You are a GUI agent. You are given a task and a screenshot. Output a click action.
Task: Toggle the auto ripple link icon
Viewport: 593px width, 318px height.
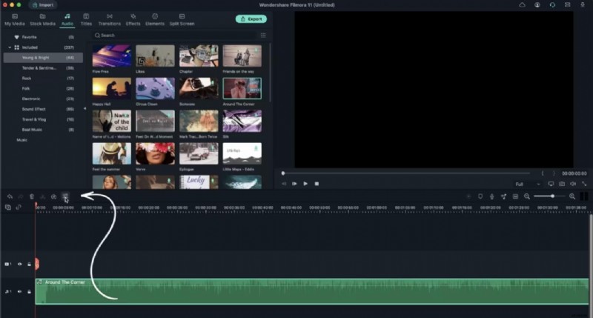(18, 208)
